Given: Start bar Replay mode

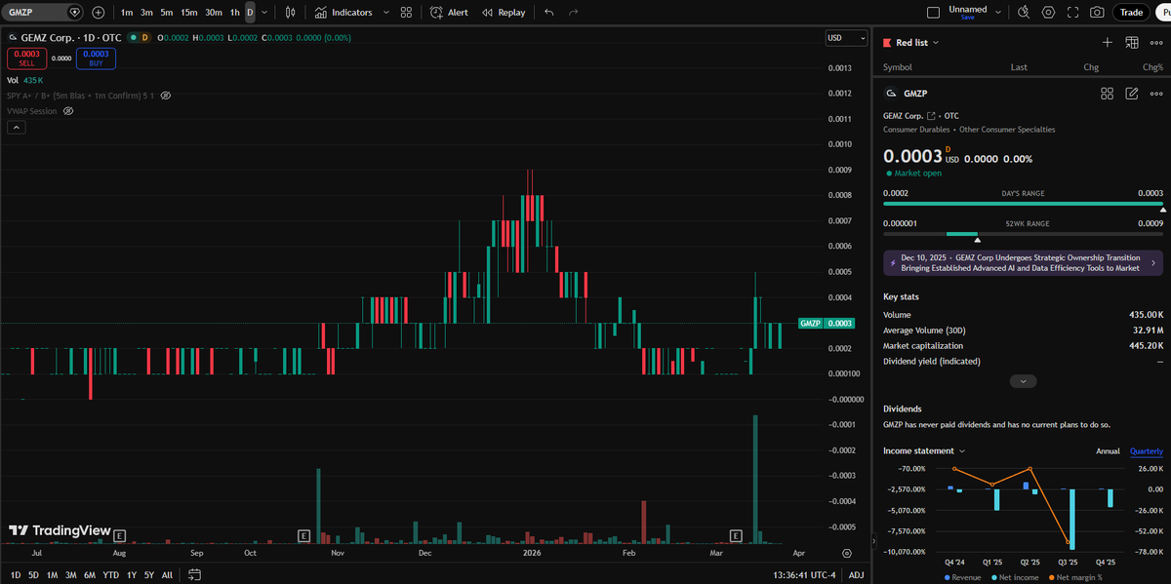Looking at the screenshot, I should click(504, 13).
